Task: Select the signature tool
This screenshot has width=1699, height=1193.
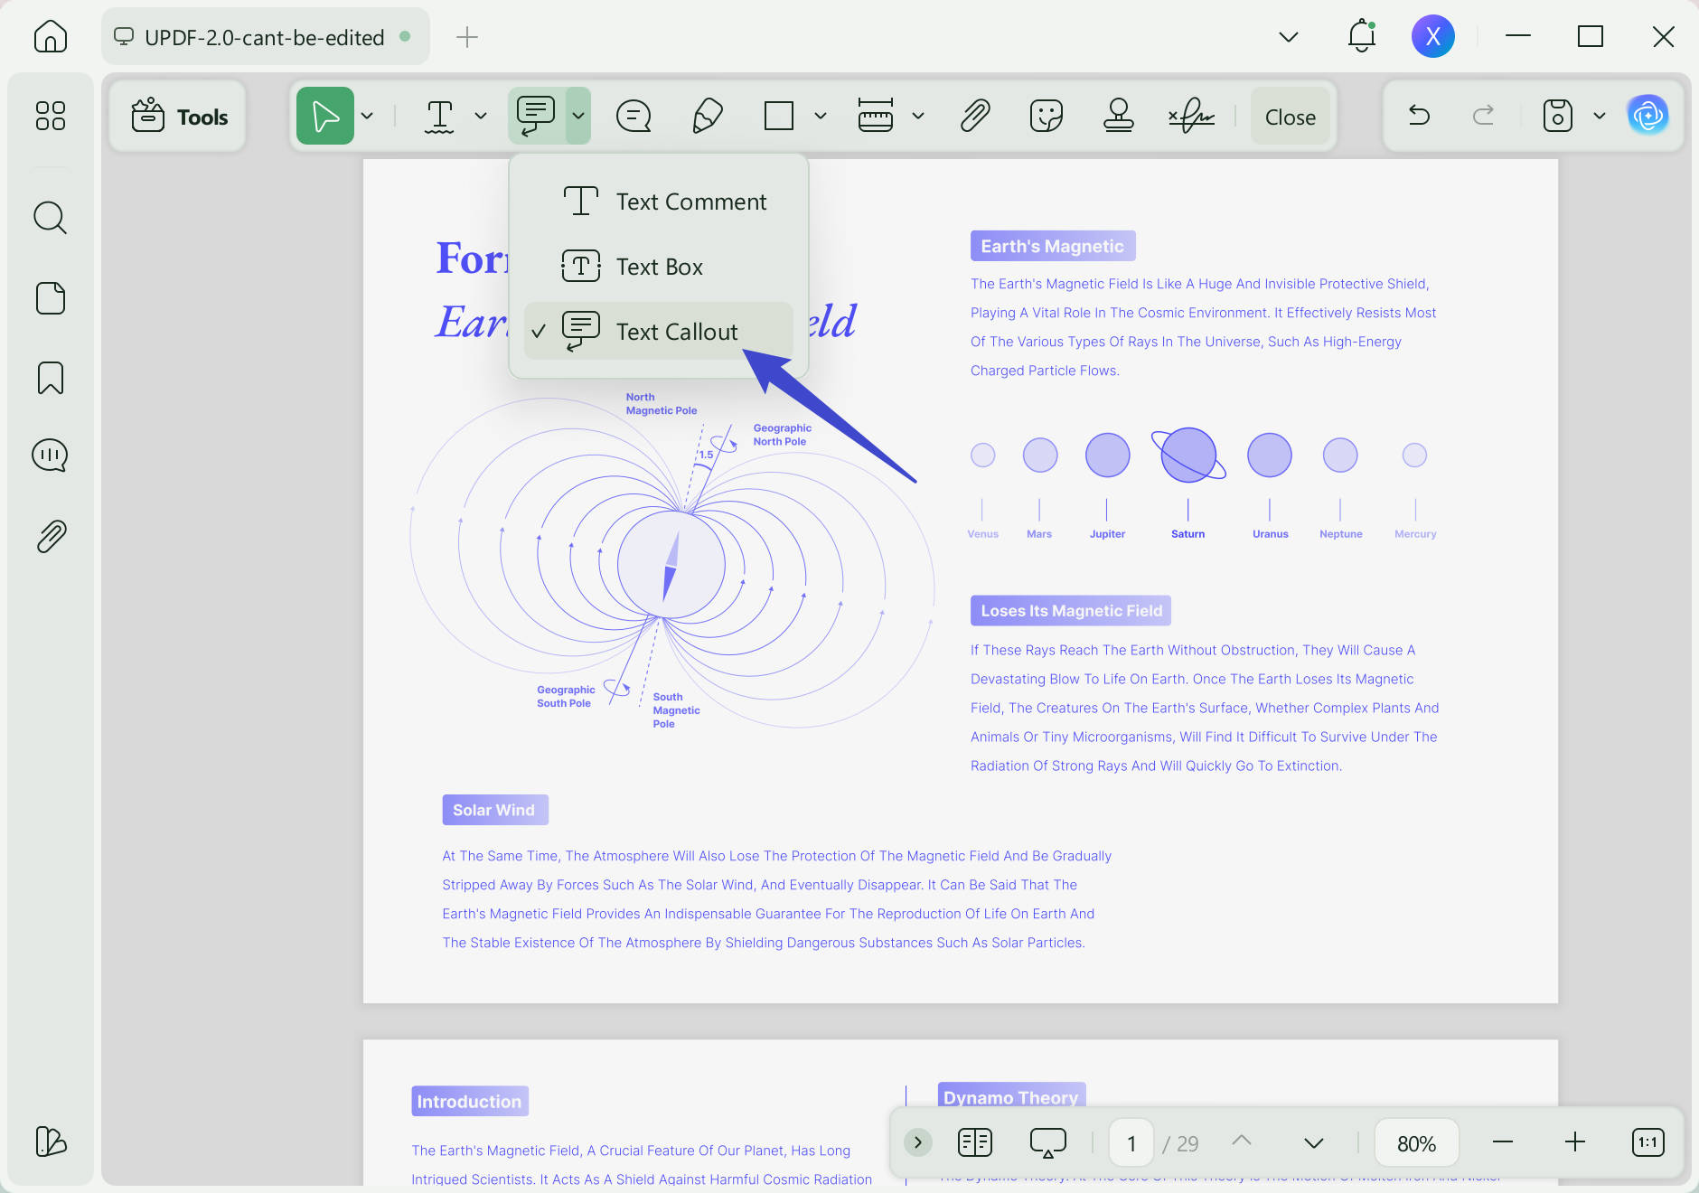Action: 1191,116
